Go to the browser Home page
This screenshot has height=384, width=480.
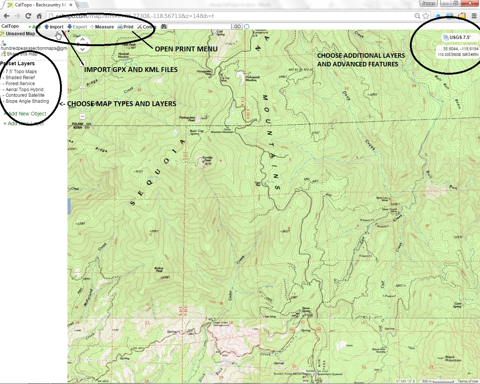[39, 16]
